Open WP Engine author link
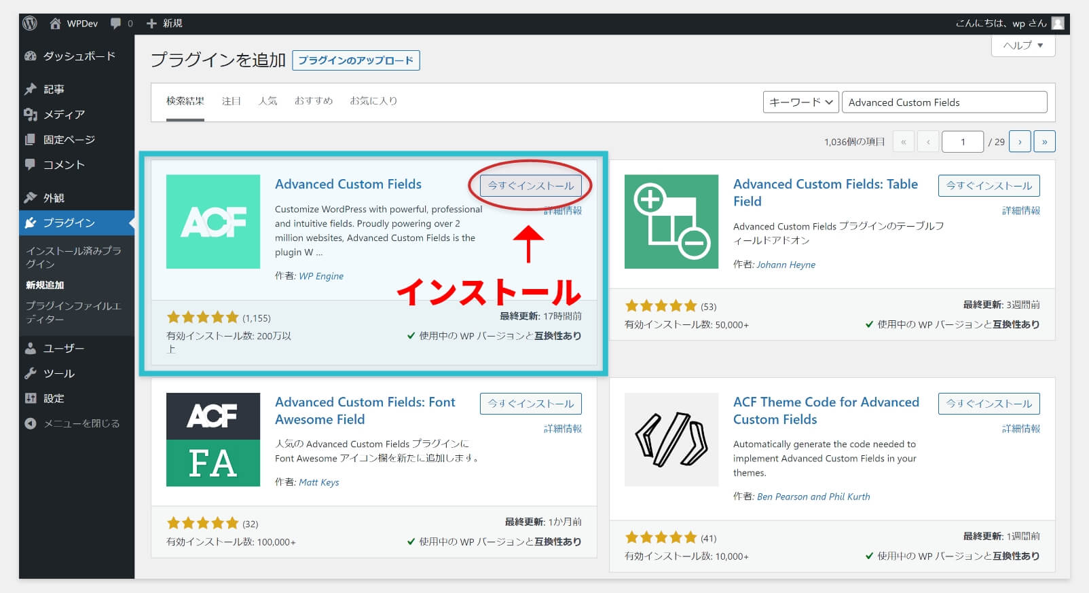Screen dimensions: 1089x593 321,276
